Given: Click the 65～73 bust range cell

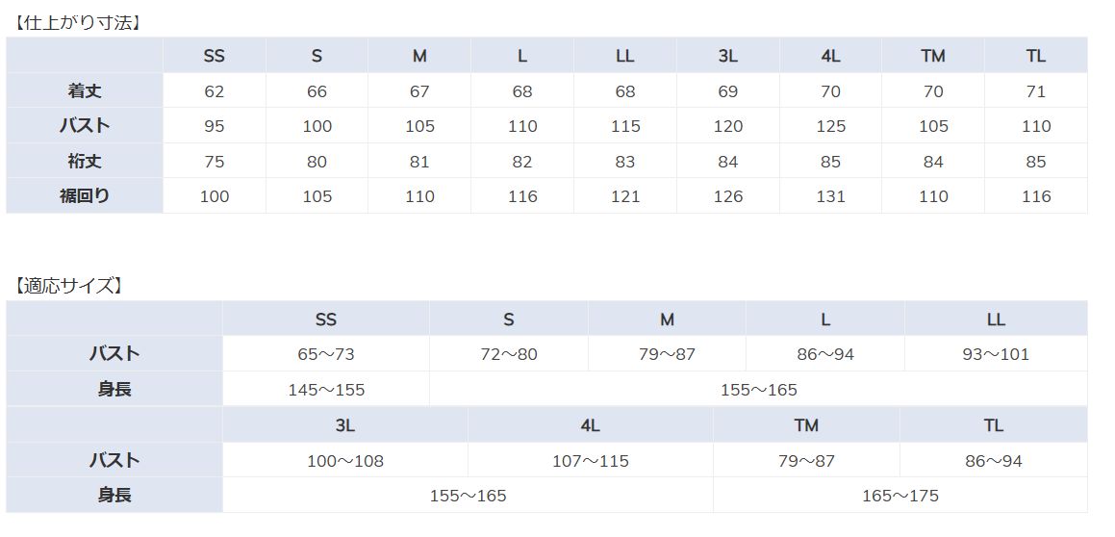Looking at the screenshot, I should 326,353.
